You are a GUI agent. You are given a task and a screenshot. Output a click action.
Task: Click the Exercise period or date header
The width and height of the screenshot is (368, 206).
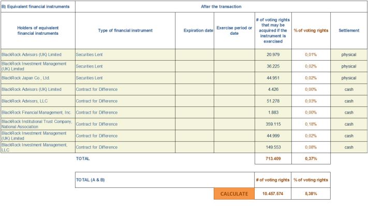tap(234, 31)
